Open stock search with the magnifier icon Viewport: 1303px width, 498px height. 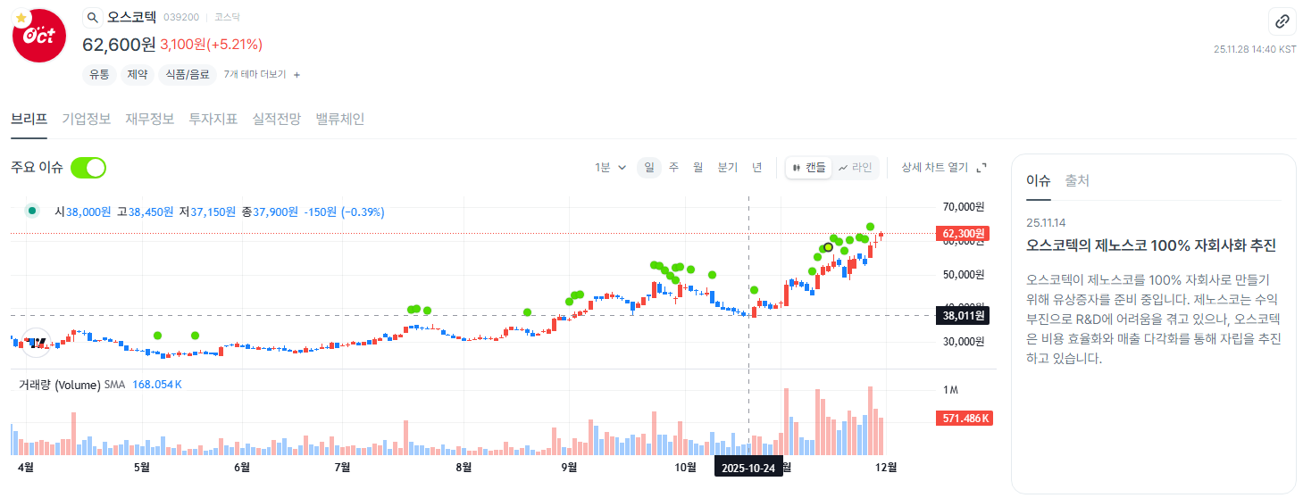[92, 17]
